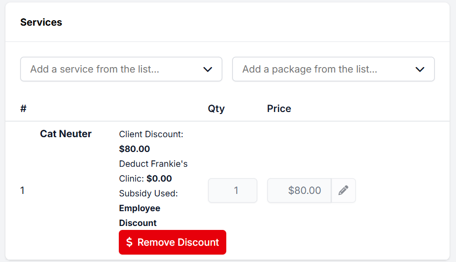Click the Qty input field showing 1
The height and width of the screenshot is (262, 456).
point(232,190)
